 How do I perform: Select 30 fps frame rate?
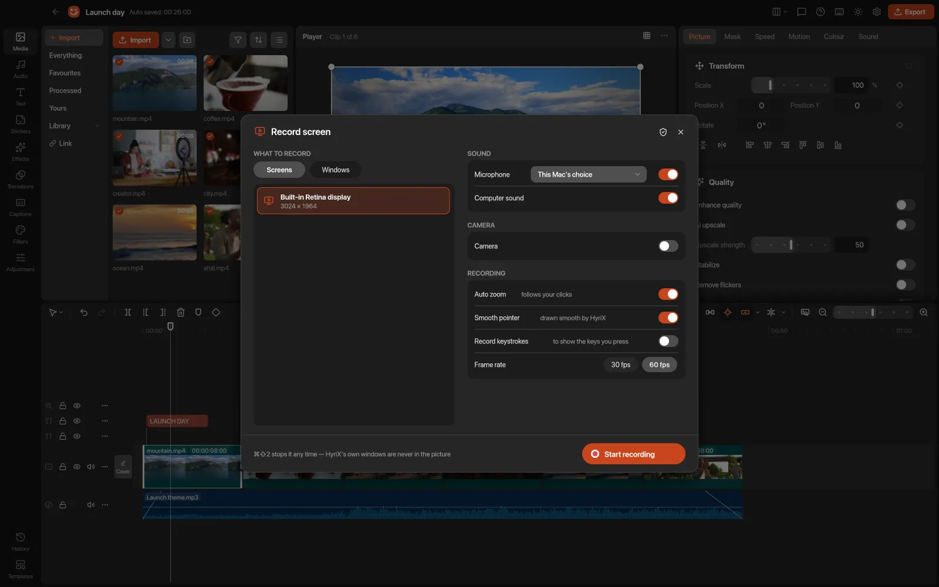click(620, 365)
